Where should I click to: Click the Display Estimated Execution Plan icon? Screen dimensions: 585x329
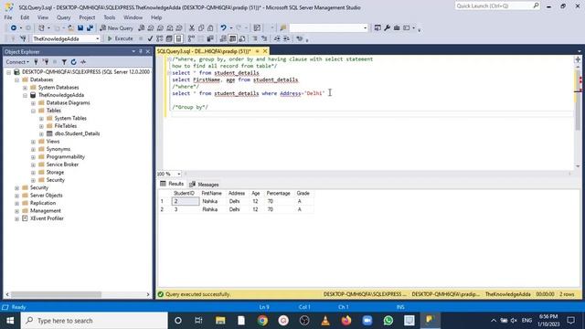coord(160,38)
